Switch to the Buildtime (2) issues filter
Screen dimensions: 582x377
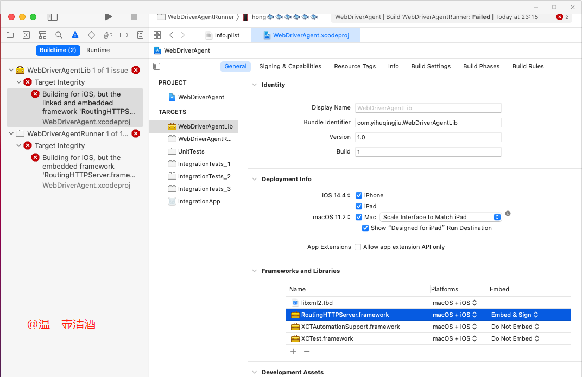point(58,50)
